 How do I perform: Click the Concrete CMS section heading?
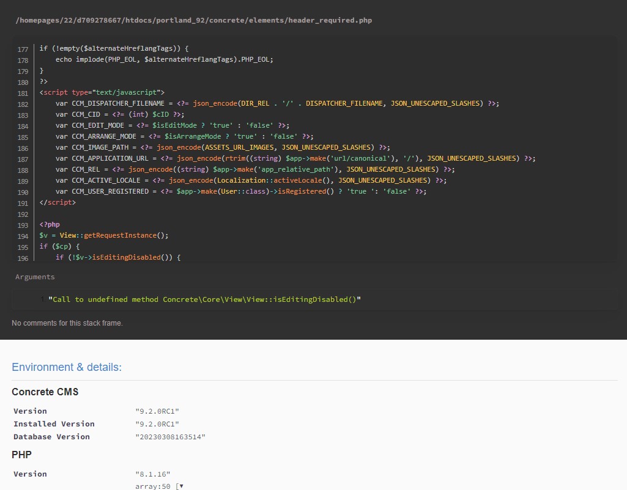[x=45, y=392]
